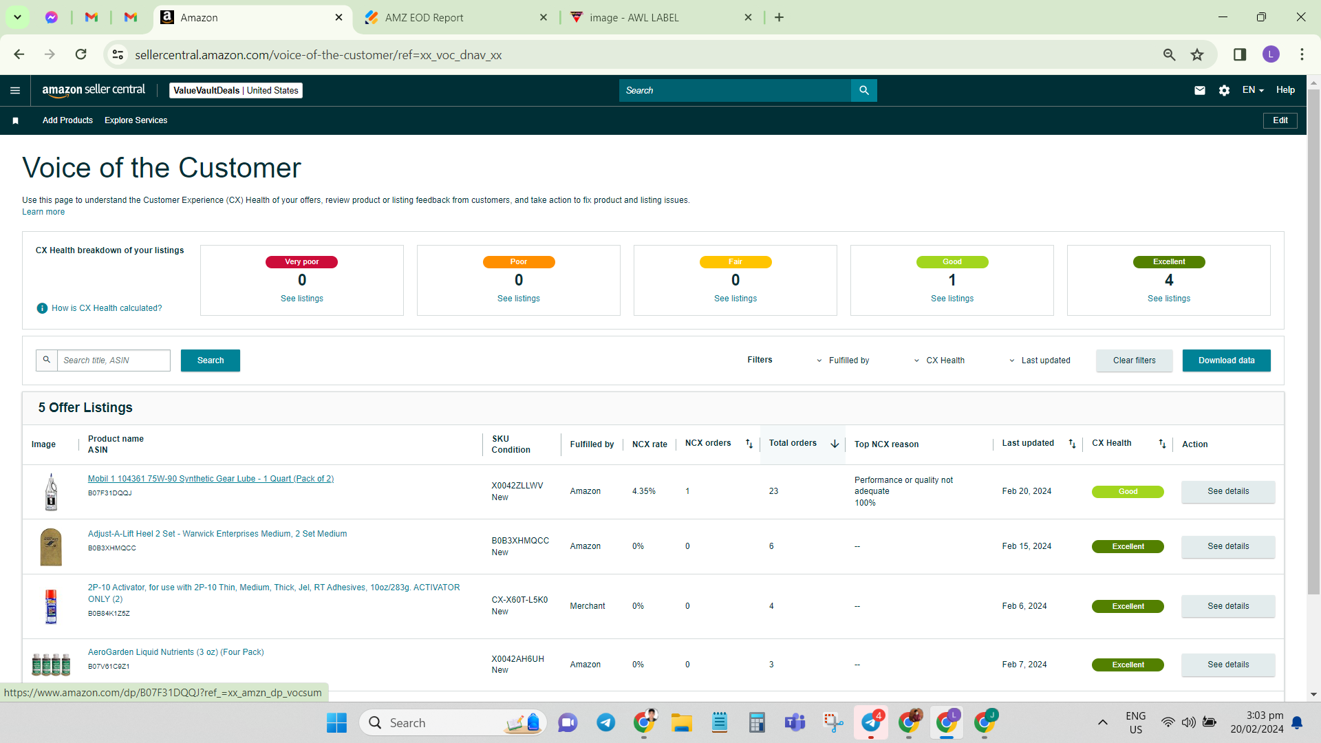Open a new browser tab
1321x743 pixels.
[x=779, y=17]
